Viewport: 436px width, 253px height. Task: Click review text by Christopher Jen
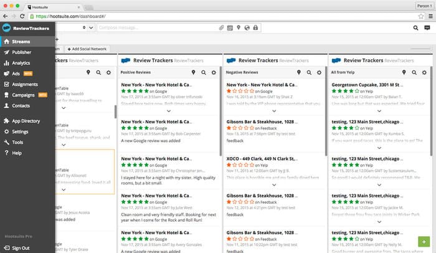[168, 180]
